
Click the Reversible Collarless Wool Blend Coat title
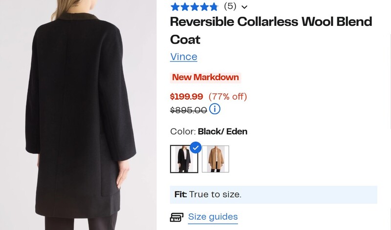coord(271,30)
